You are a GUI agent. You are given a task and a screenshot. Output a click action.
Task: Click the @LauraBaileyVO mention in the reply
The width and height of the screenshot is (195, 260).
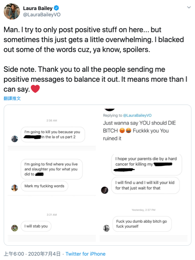(137, 115)
